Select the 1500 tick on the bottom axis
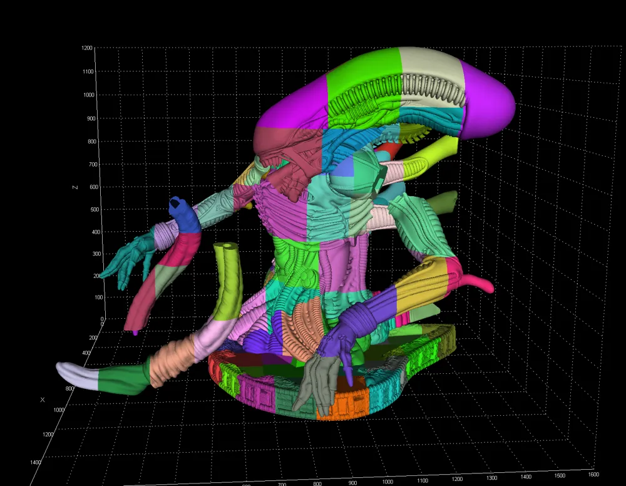This screenshot has height=486, width=626. [x=560, y=475]
